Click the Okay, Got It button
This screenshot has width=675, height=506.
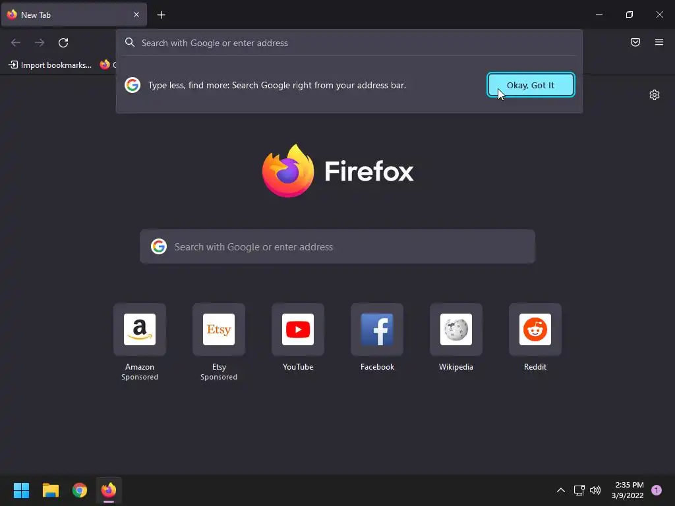coord(531,85)
